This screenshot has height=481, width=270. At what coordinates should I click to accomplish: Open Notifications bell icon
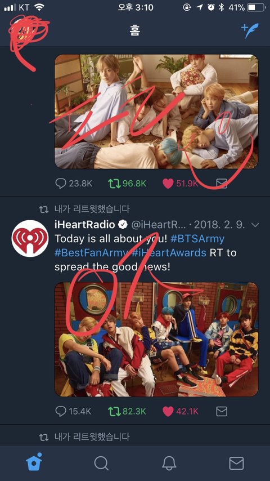(x=169, y=463)
